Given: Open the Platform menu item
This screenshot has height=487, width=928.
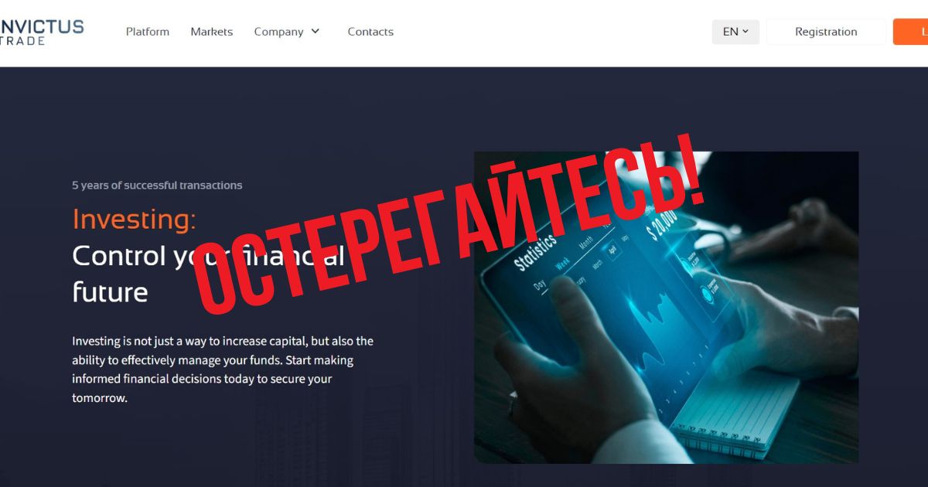Looking at the screenshot, I should [x=148, y=32].
